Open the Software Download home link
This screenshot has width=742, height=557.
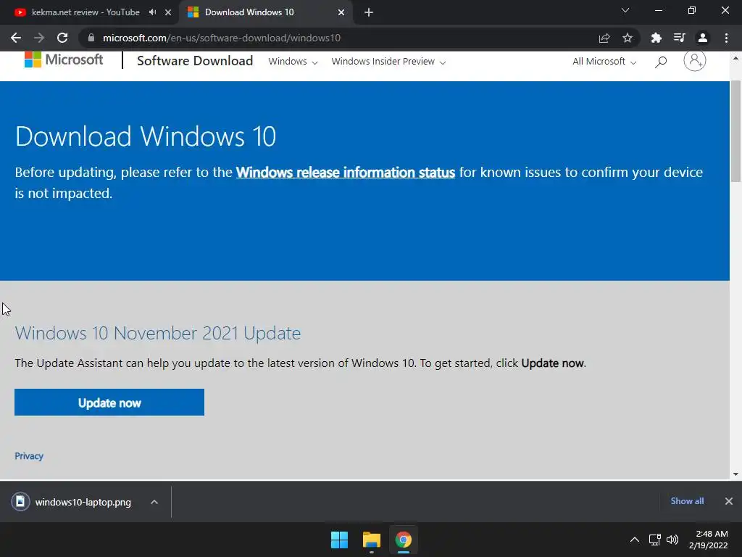195,61
